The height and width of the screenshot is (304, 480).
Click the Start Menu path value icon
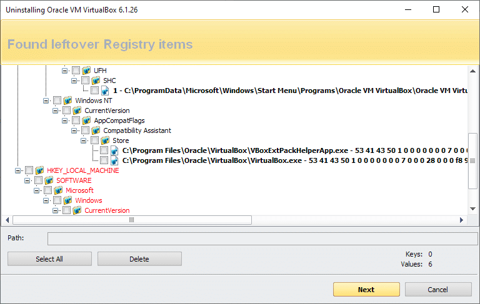(105, 91)
